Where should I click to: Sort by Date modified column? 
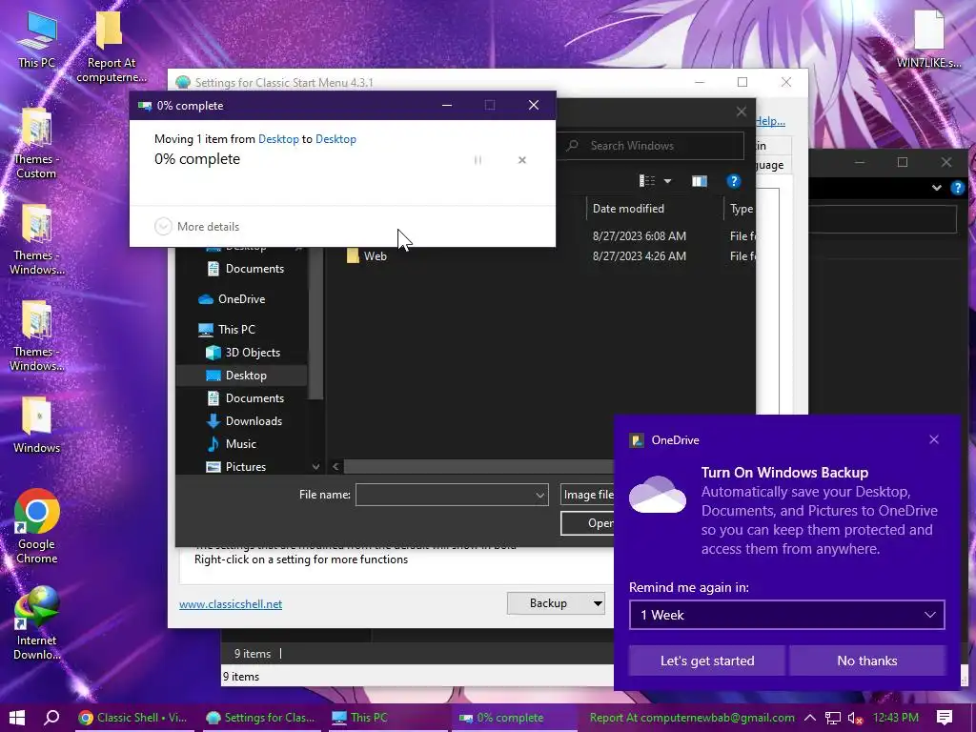628,209
